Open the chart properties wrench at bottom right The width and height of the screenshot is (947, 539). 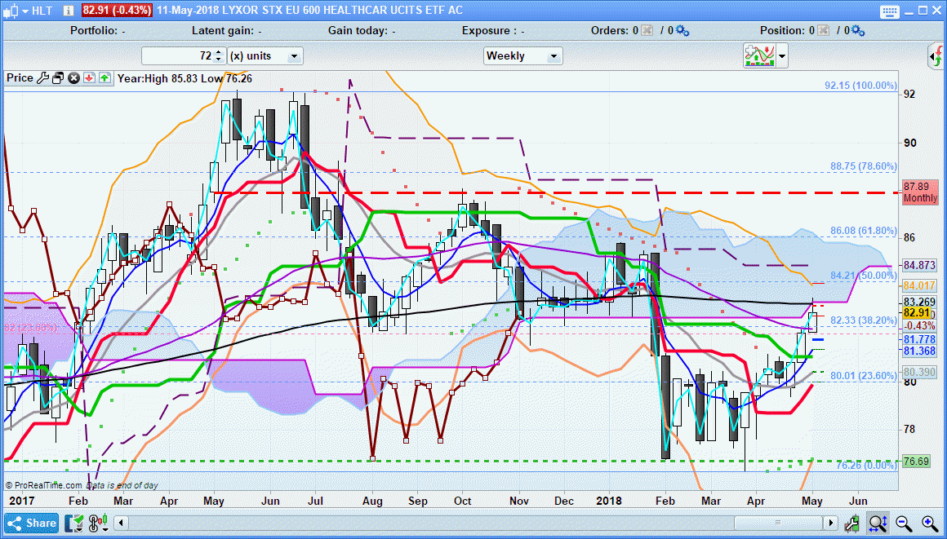tap(852, 523)
